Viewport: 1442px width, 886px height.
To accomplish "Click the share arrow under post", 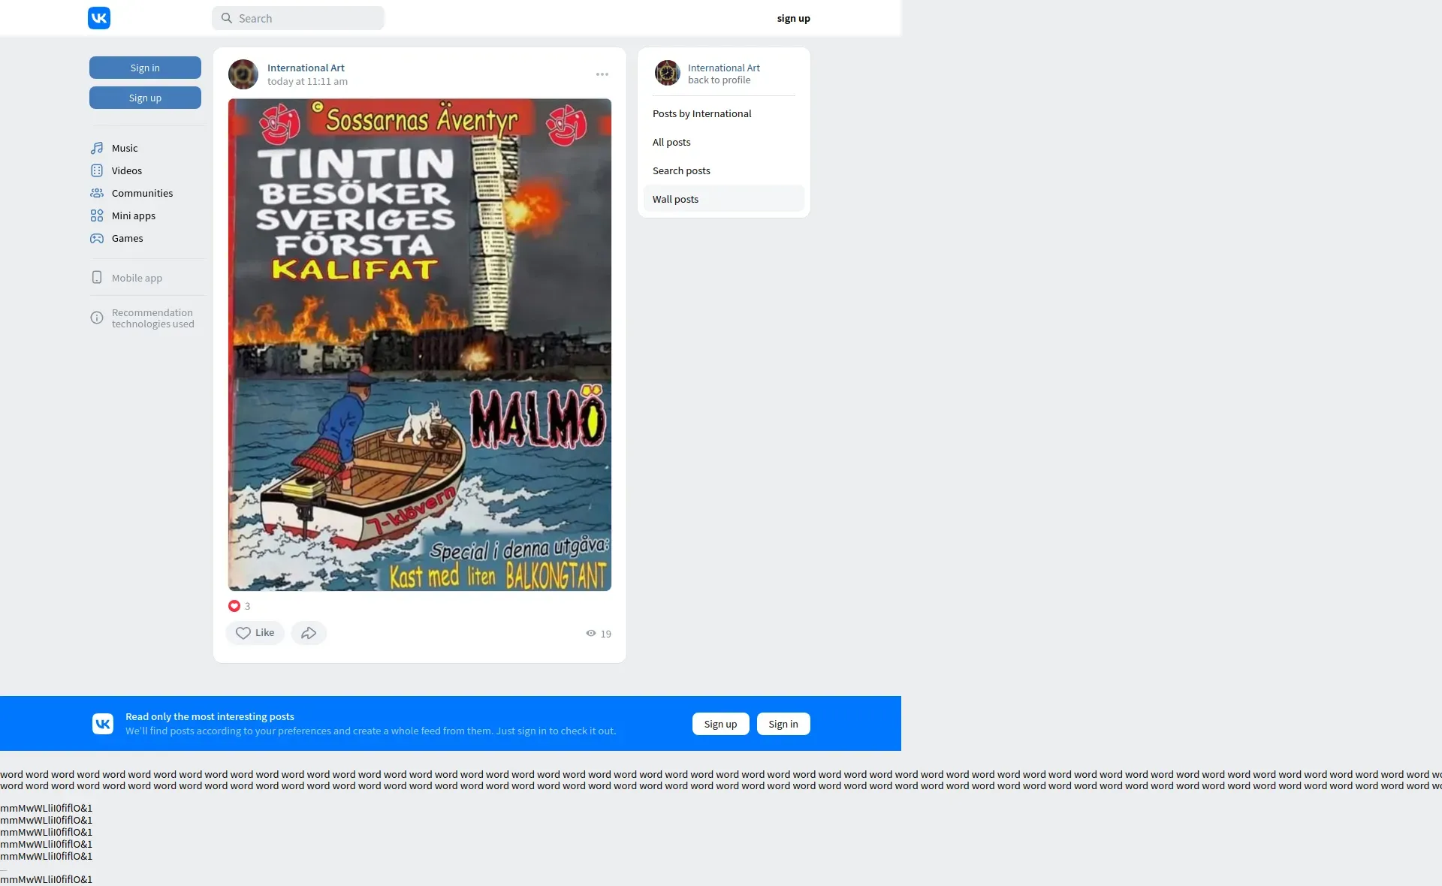I will (x=309, y=633).
